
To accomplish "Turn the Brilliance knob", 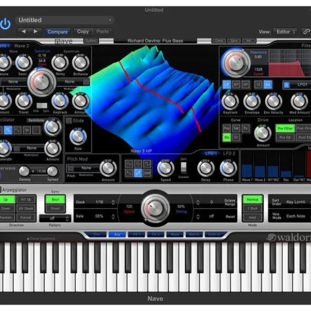I will point(81,63).
